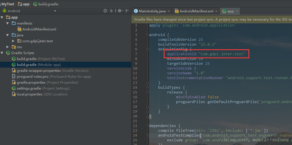Image resolution: width=292 pixels, height=145 pixels.
Task: Fold the buildTypes block at line 14
Action: point(147,87)
